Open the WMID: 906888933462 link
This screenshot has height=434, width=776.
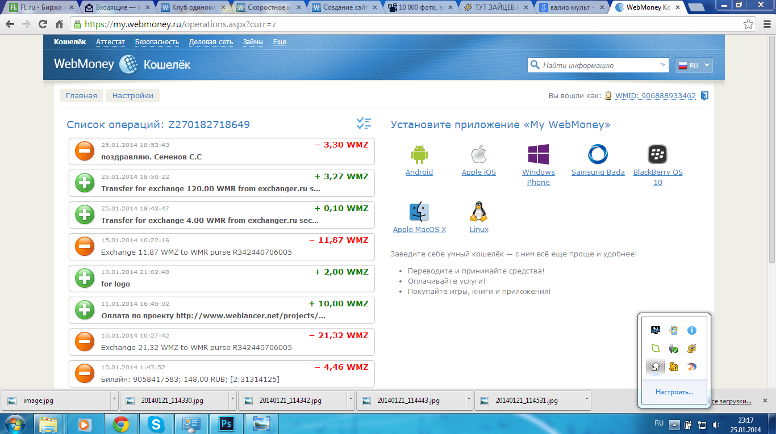coord(656,96)
